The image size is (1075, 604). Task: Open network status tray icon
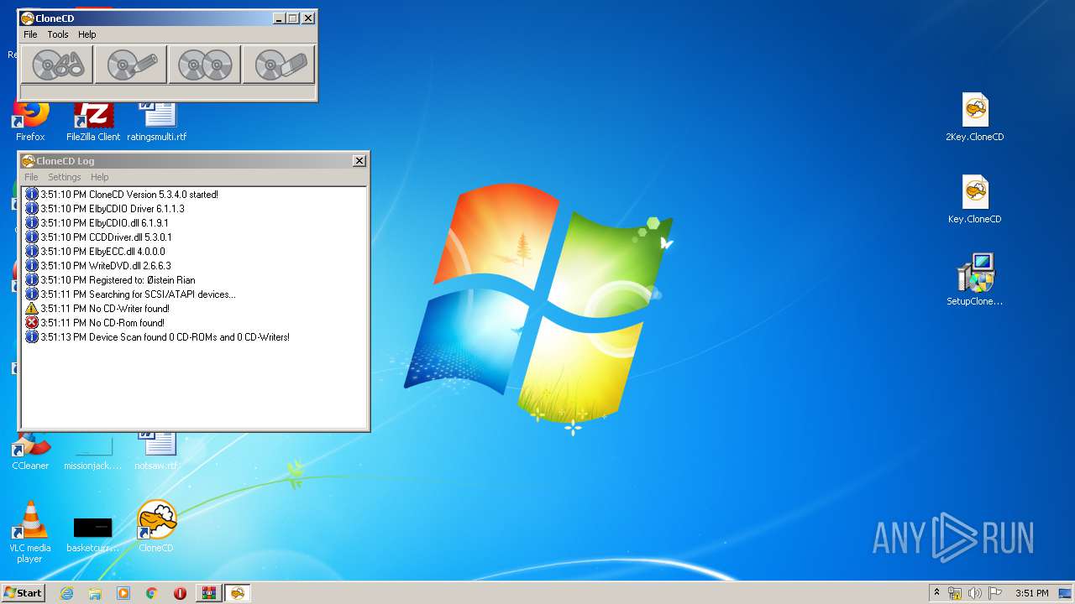coord(955,593)
